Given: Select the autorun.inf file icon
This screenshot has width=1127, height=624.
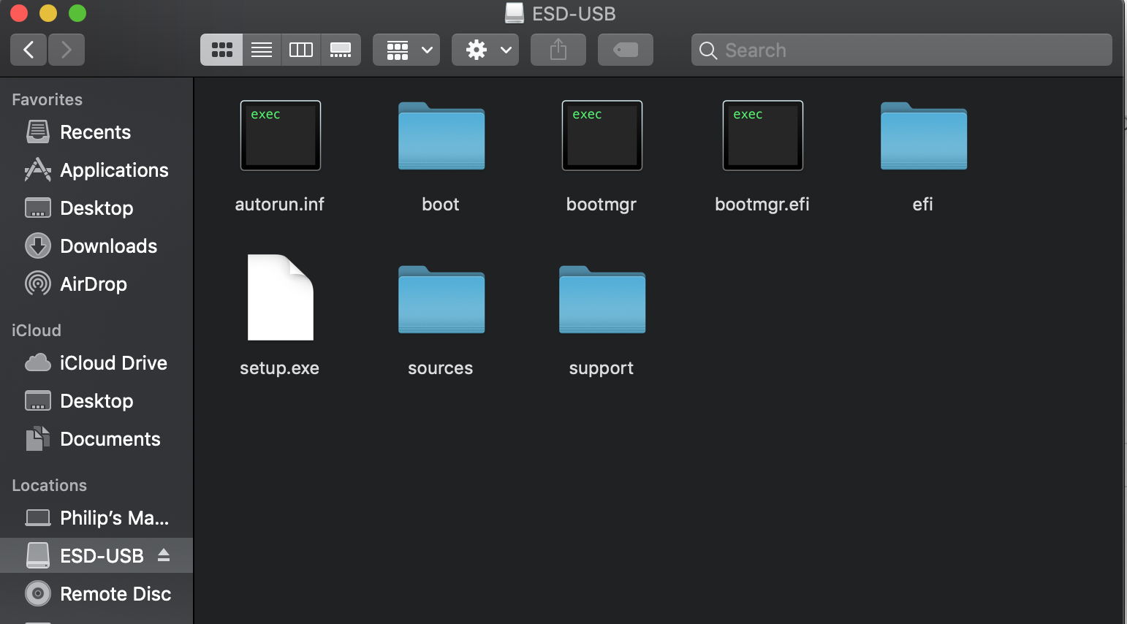Looking at the screenshot, I should (281, 136).
